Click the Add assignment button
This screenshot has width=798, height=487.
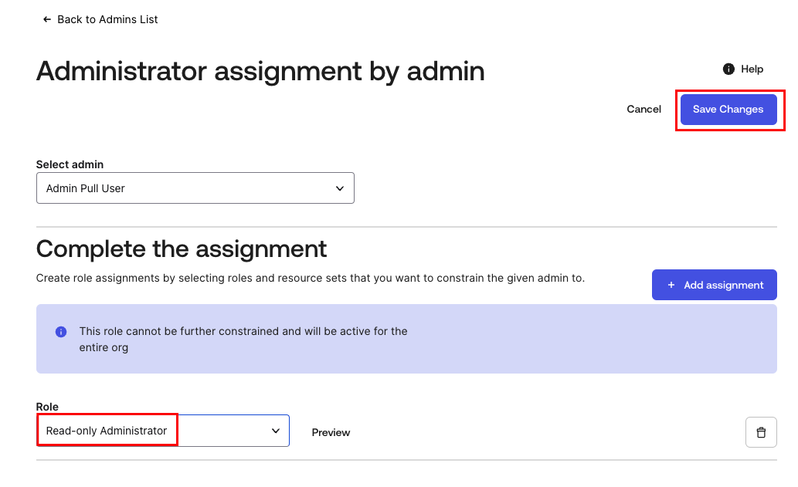[714, 285]
